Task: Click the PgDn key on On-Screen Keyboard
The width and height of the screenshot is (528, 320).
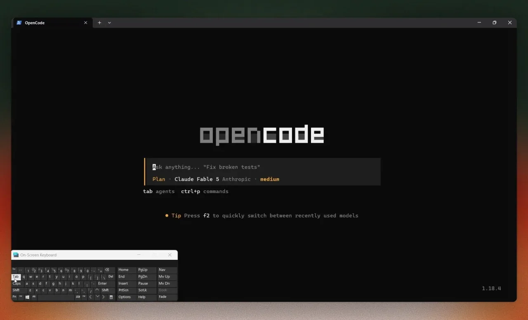Action: [146, 277]
